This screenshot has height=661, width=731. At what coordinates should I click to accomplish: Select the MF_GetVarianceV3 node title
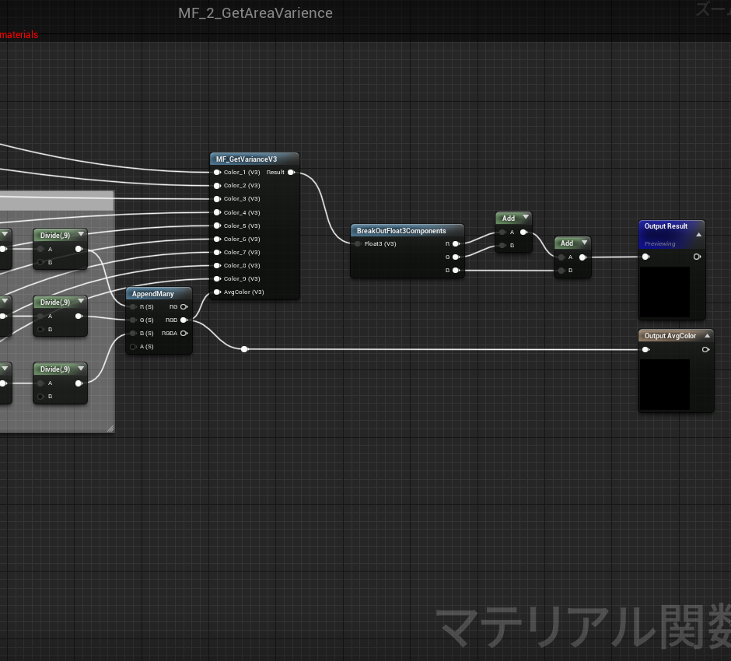pos(247,159)
